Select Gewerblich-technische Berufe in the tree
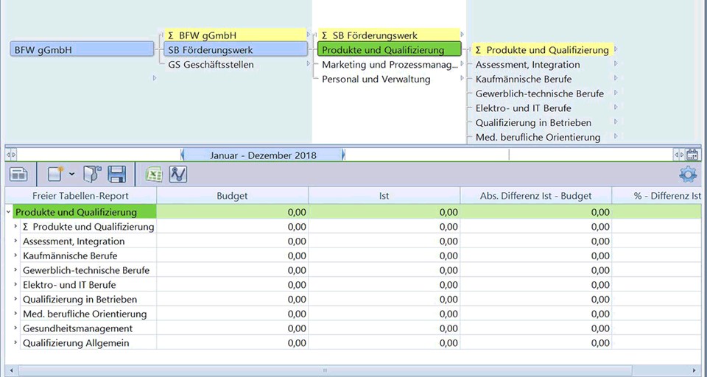Screen dimensions: 707x377 540,94
